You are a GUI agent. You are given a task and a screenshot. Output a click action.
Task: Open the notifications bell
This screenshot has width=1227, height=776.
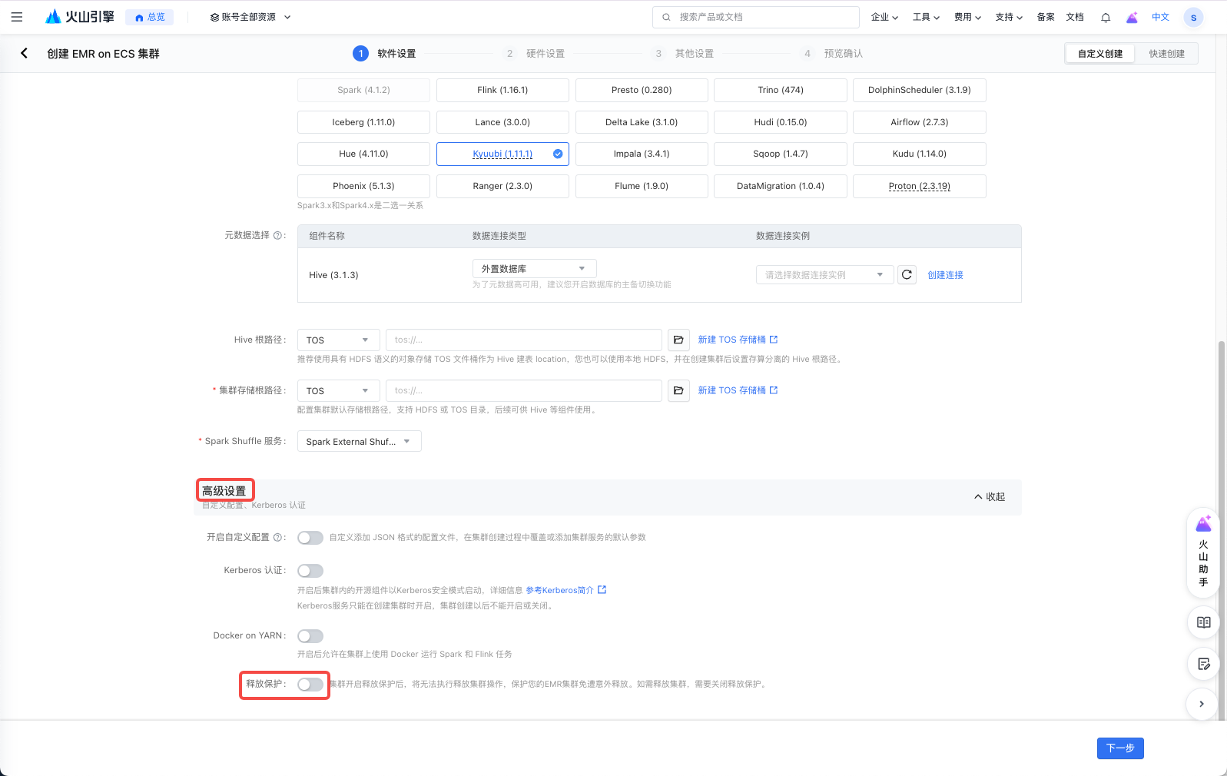pos(1106,17)
